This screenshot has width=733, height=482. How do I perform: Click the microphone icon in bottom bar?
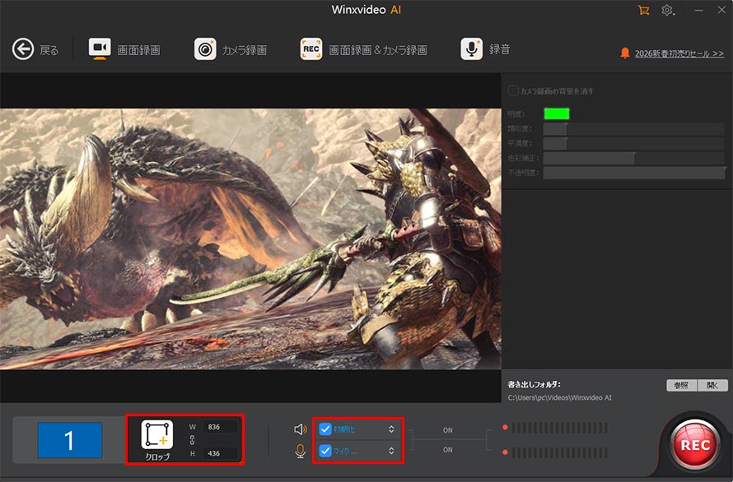[x=301, y=451]
